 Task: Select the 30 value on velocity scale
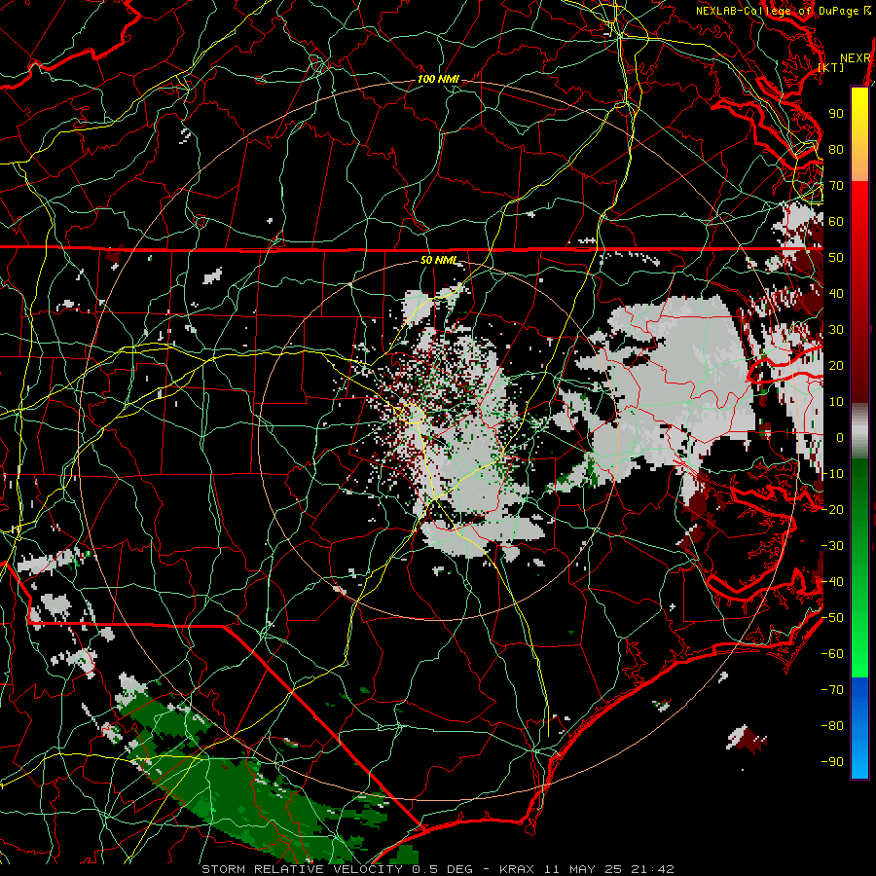[836, 330]
